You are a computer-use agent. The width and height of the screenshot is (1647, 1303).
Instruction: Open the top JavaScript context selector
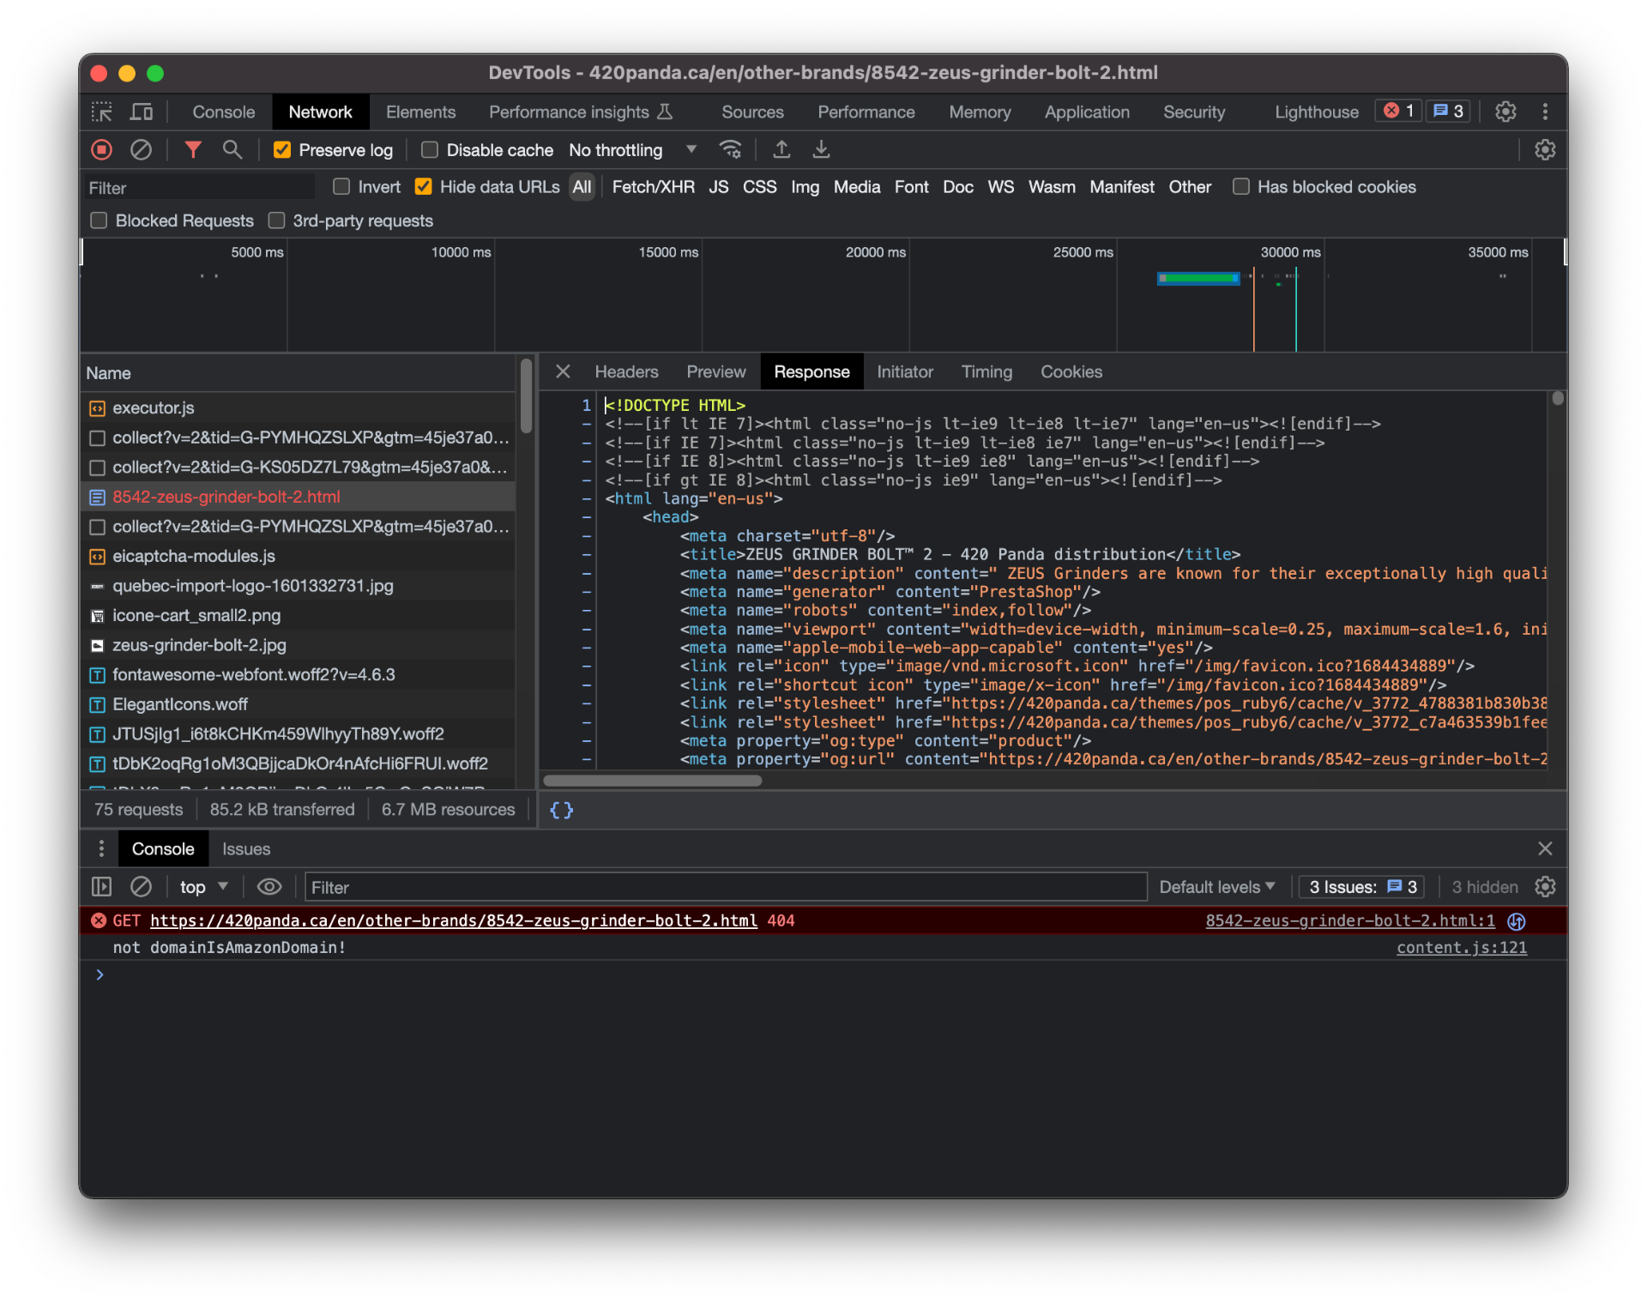point(203,887)
